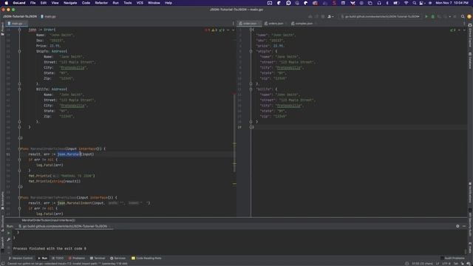
Task: Switch to the orders.json editor tab
Action: click(274, 24)
